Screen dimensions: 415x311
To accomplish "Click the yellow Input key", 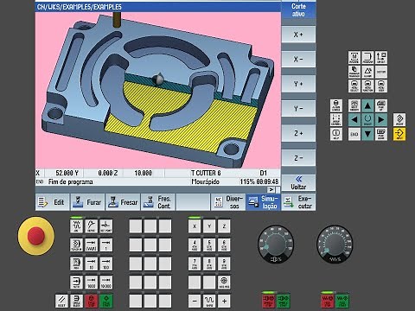I will coord(399,134).
